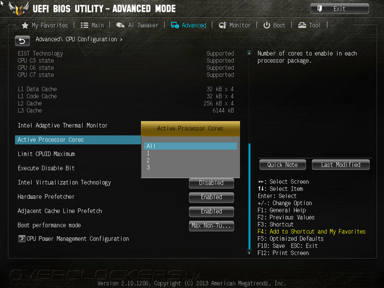Toggle Hardware Prefetcher Enabled value

(x=211, y=197)
